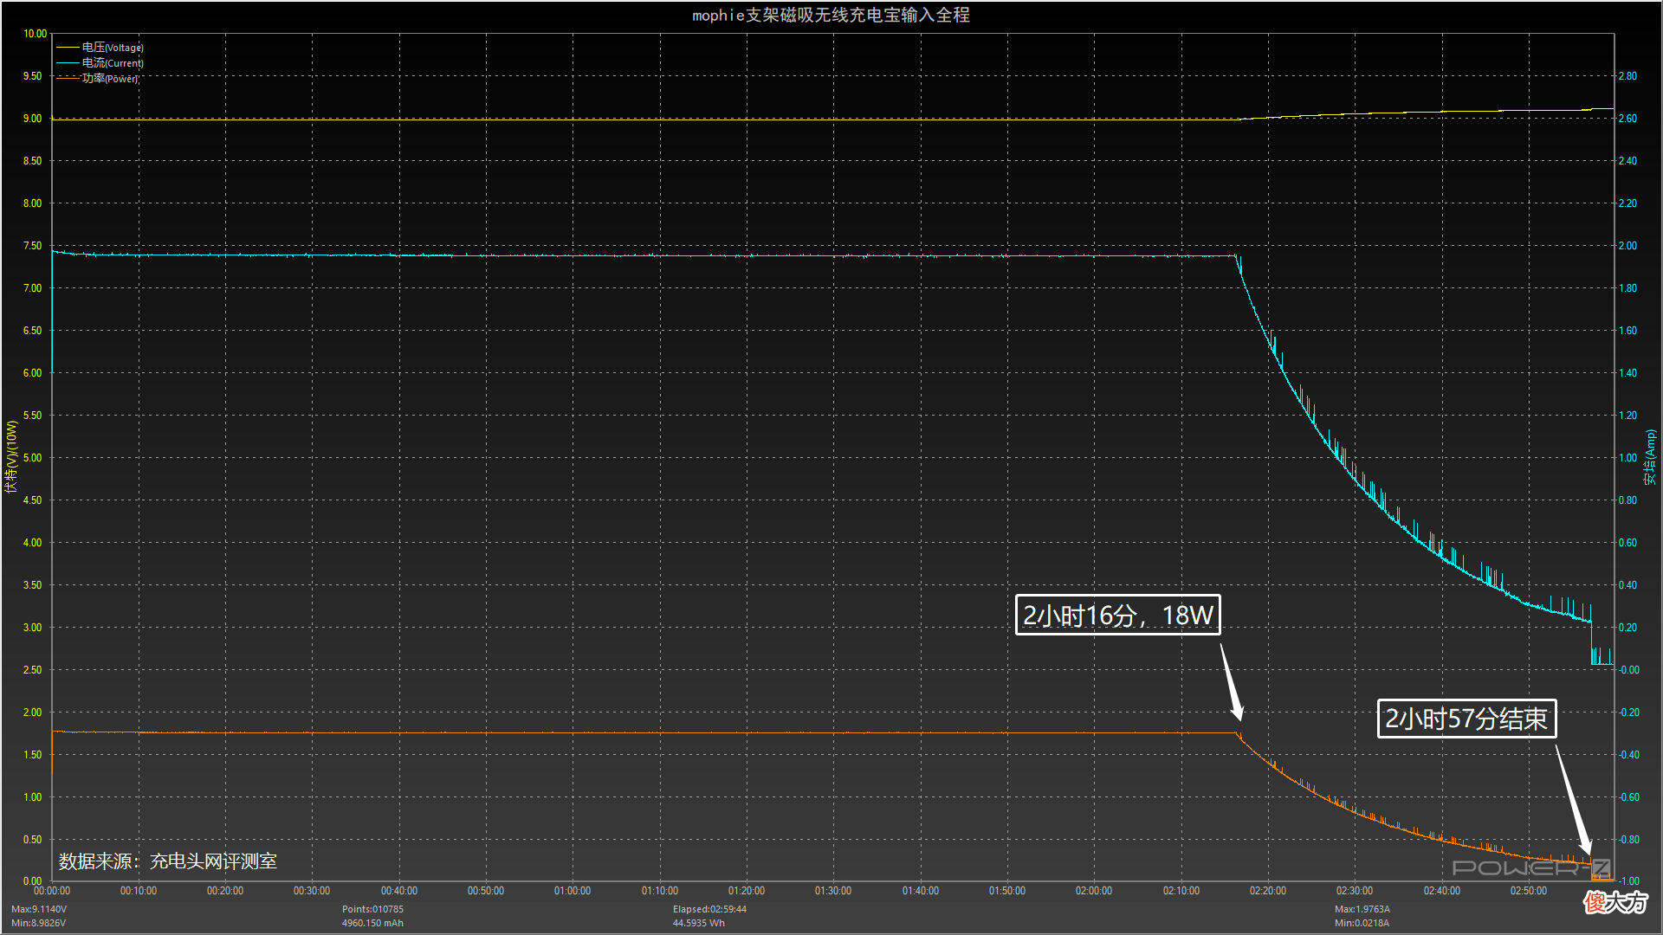
Task: Select the 02:50:00 time axis label
Action: pyautogui.click(x=1529, y=891)
